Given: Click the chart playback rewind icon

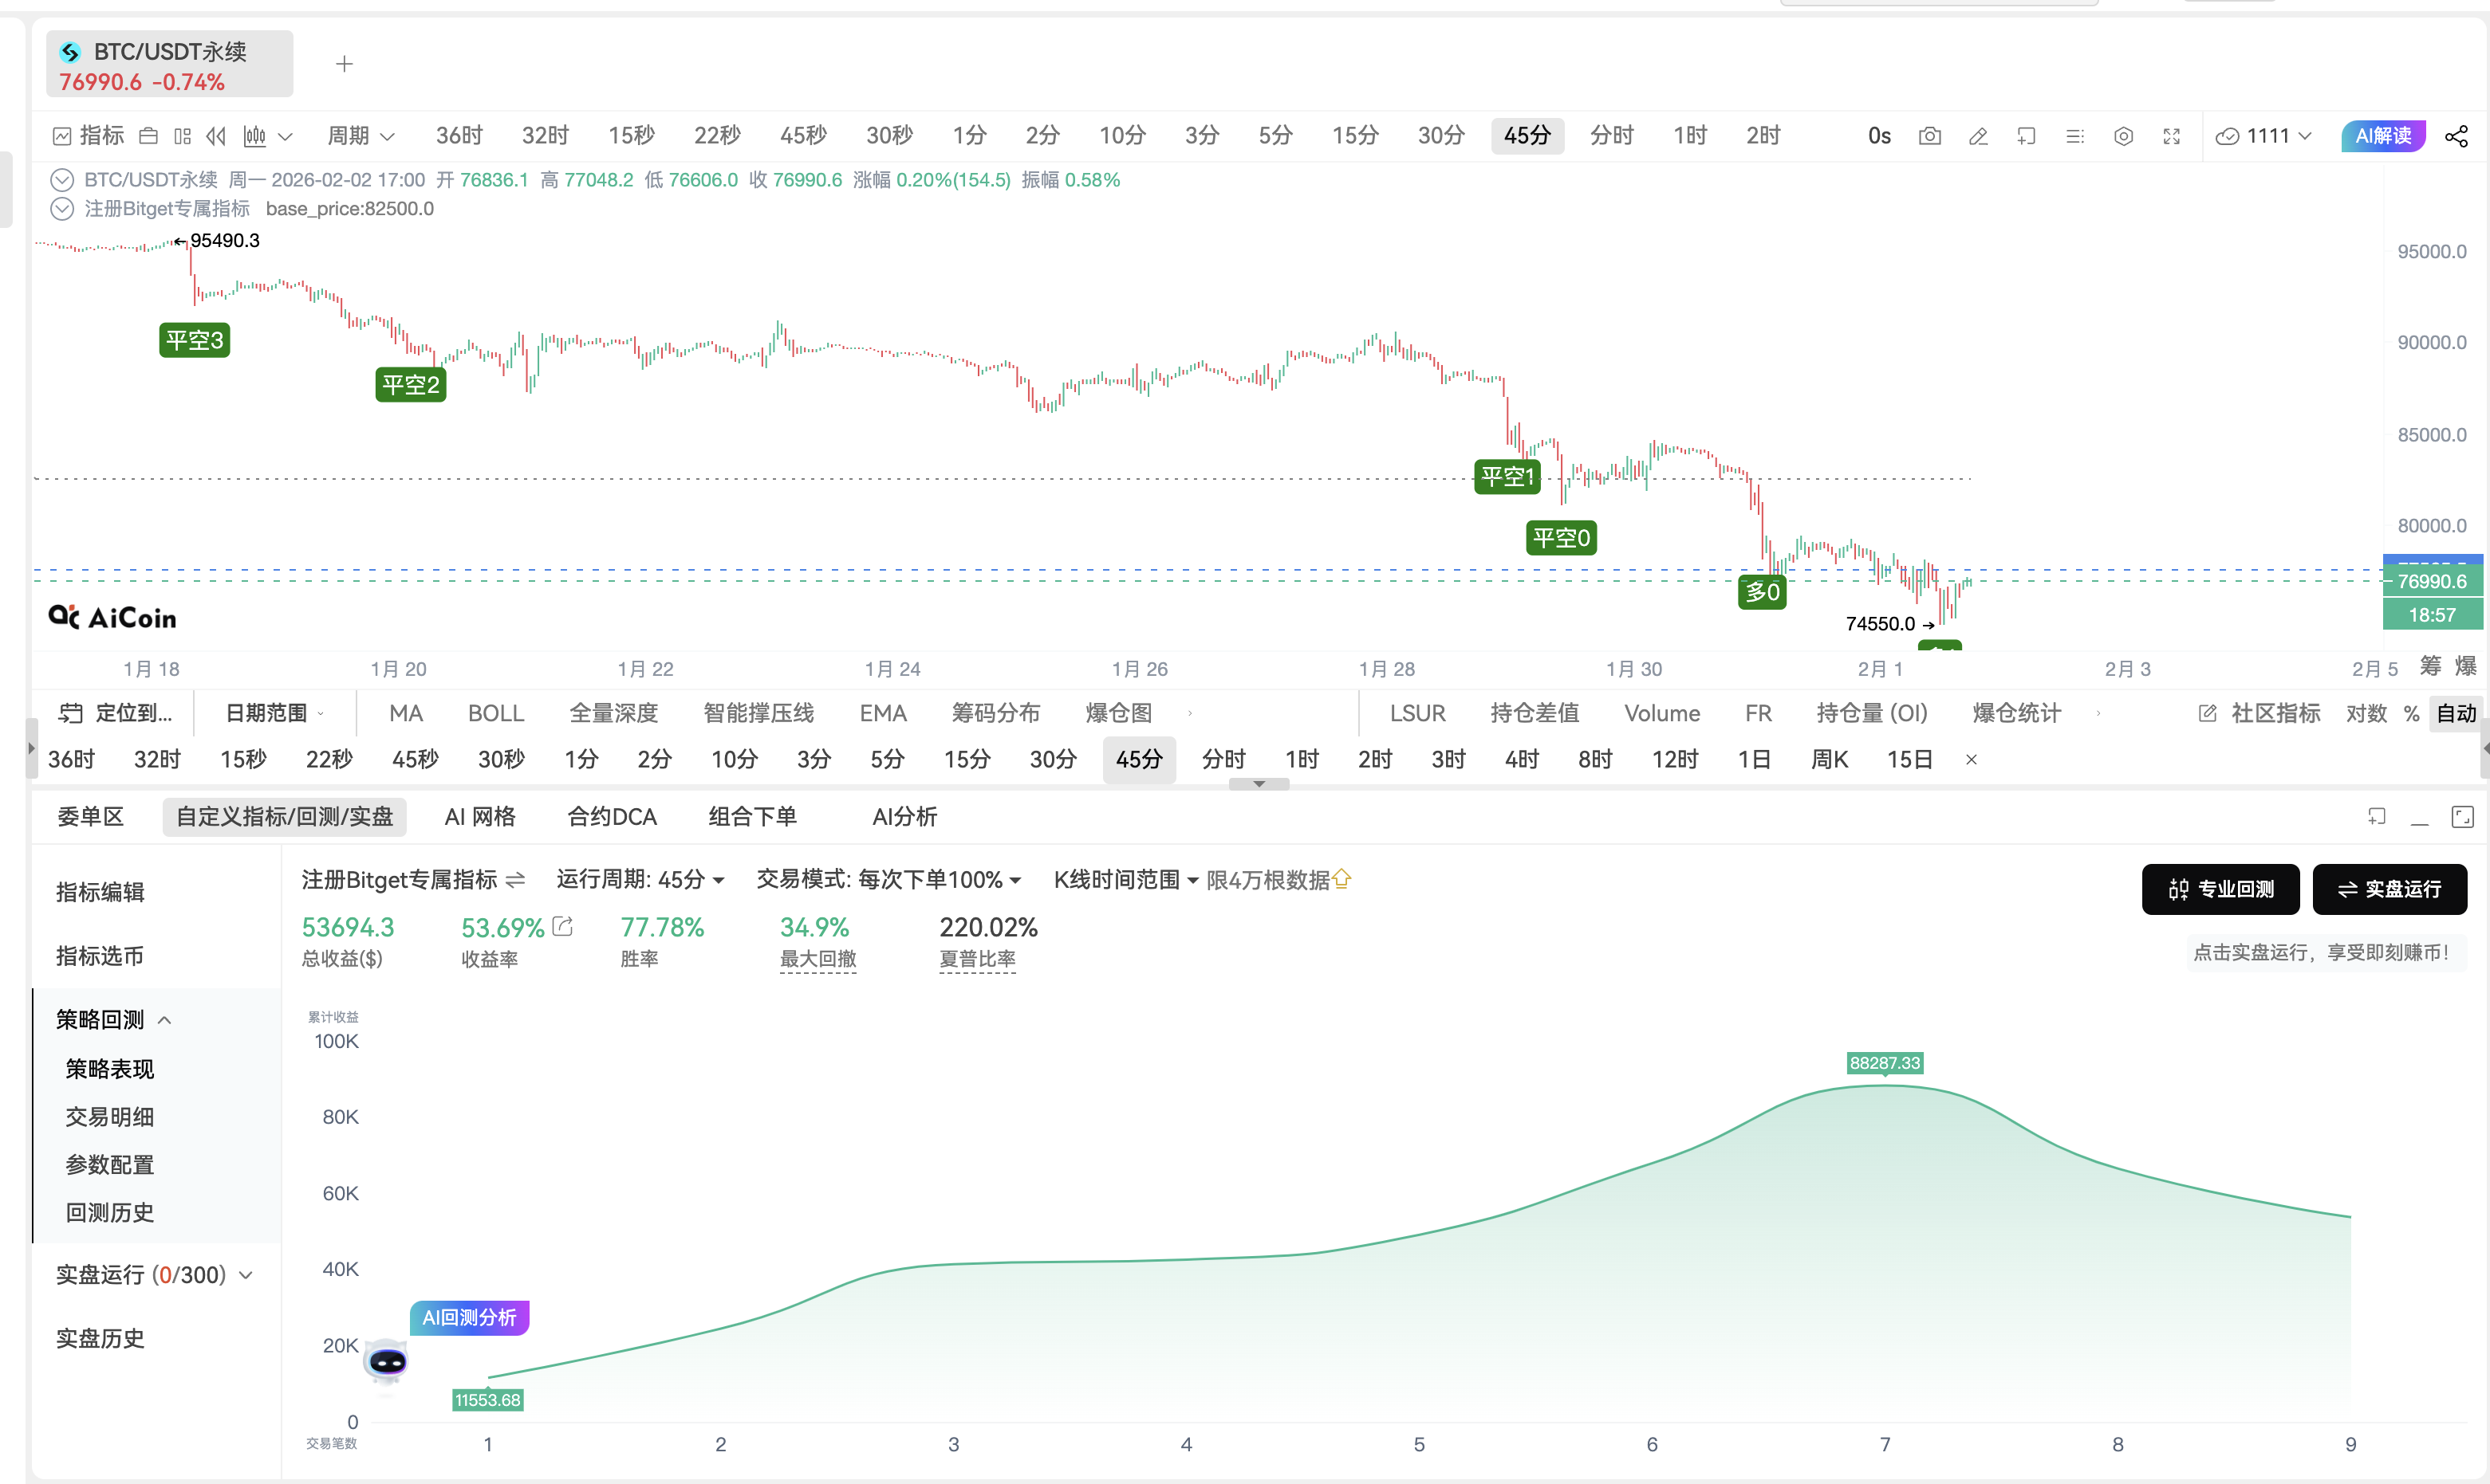Looking at the screenshot, I should point(216,135).
